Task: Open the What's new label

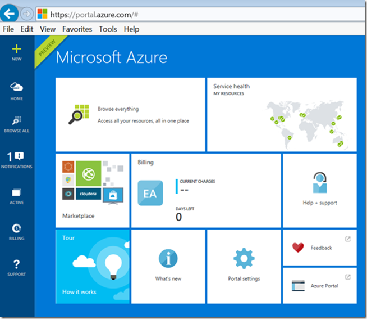Action: point(168,278)
